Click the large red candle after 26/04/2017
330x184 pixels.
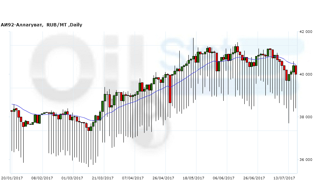[x=170, y=89]
